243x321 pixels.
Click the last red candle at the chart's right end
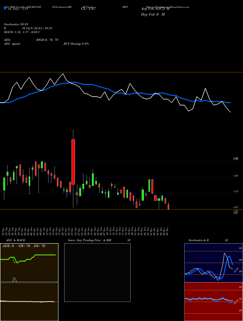tap(168, 207)
